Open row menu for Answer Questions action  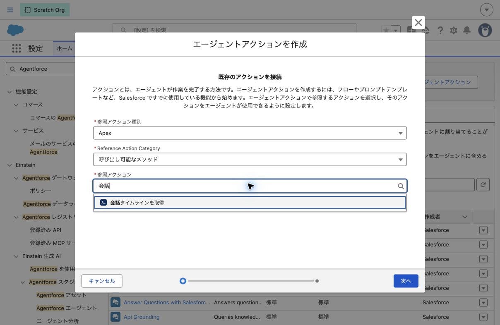pyautogui.click(x=483, y=303)
